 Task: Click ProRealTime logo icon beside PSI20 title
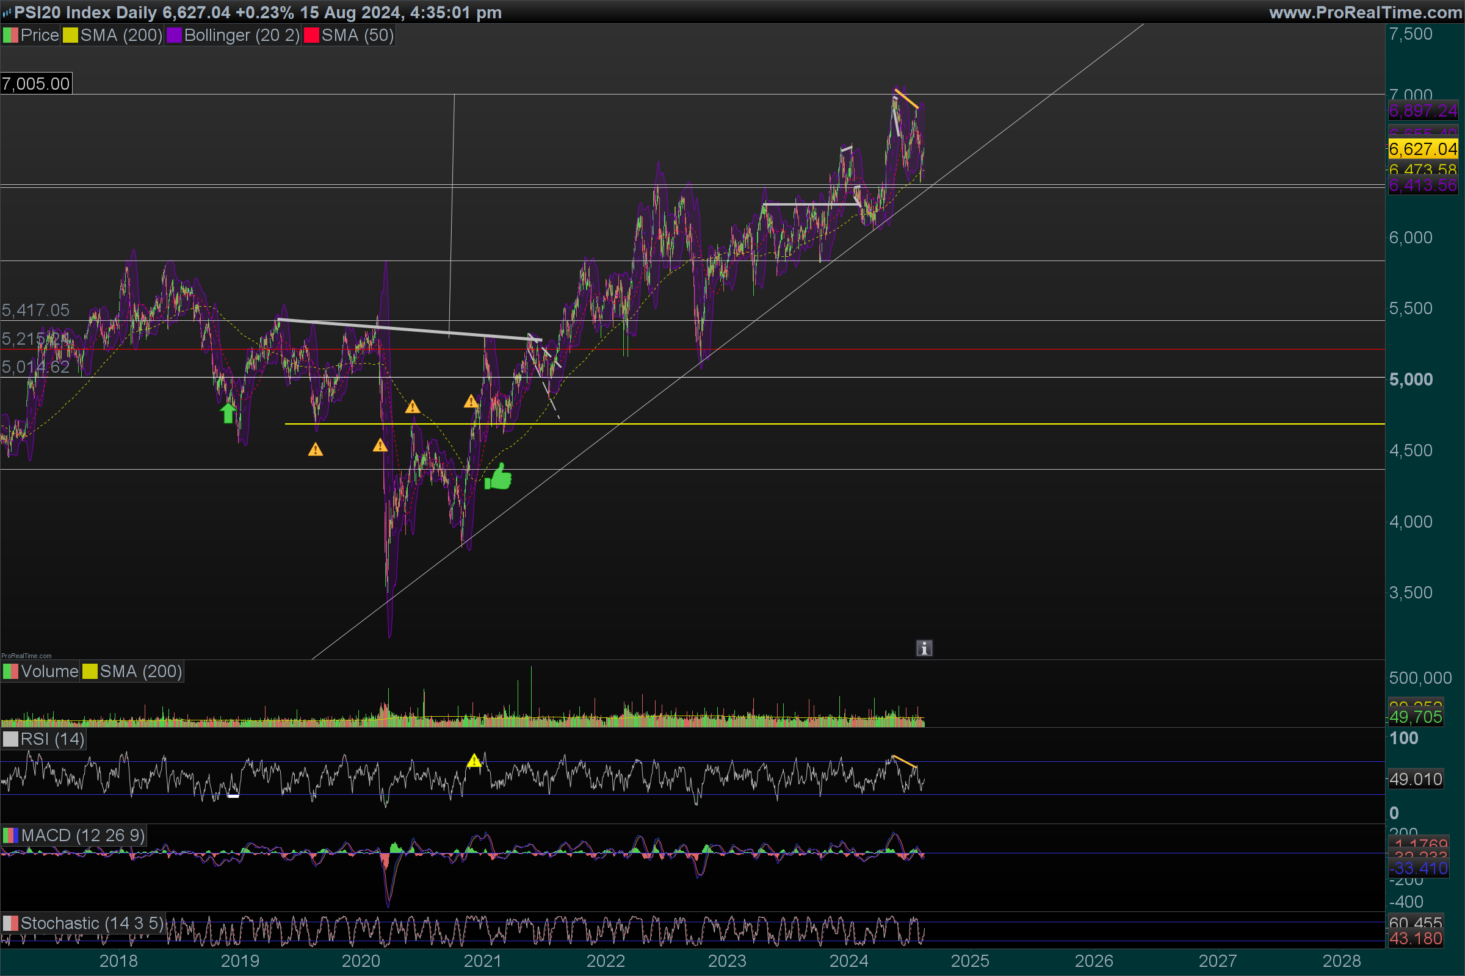pos(7,12)
